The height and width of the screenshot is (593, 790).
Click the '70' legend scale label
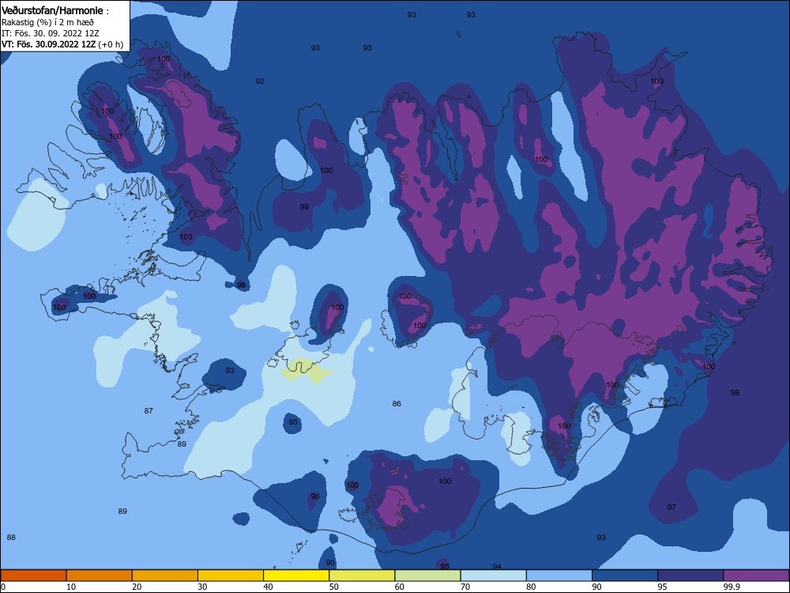point(465,587)
